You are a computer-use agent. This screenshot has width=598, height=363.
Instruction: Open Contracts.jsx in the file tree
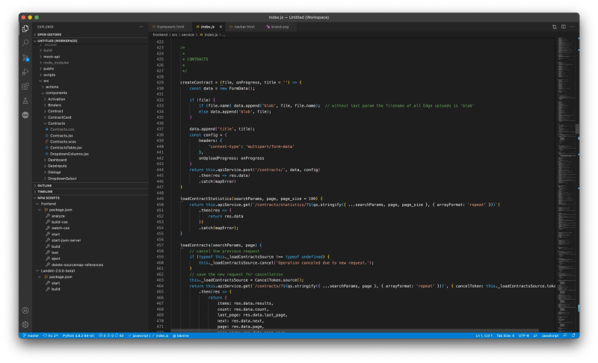point(61,136)
